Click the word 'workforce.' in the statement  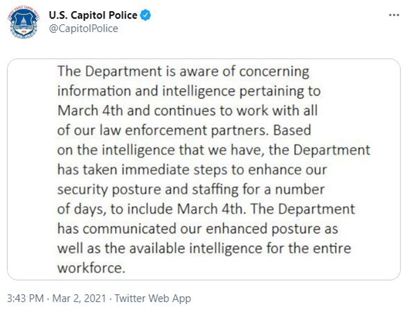pos(91,267)
